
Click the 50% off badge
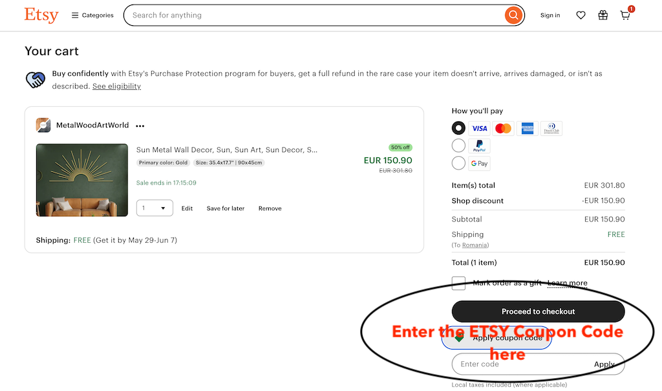[x=400, y=148]
